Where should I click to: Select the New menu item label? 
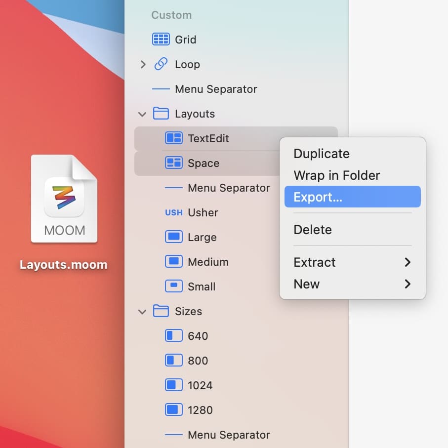tap(307, 284)
